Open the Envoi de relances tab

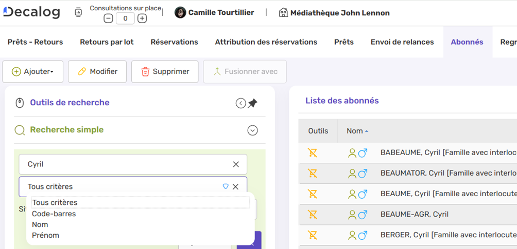(402, 42)
